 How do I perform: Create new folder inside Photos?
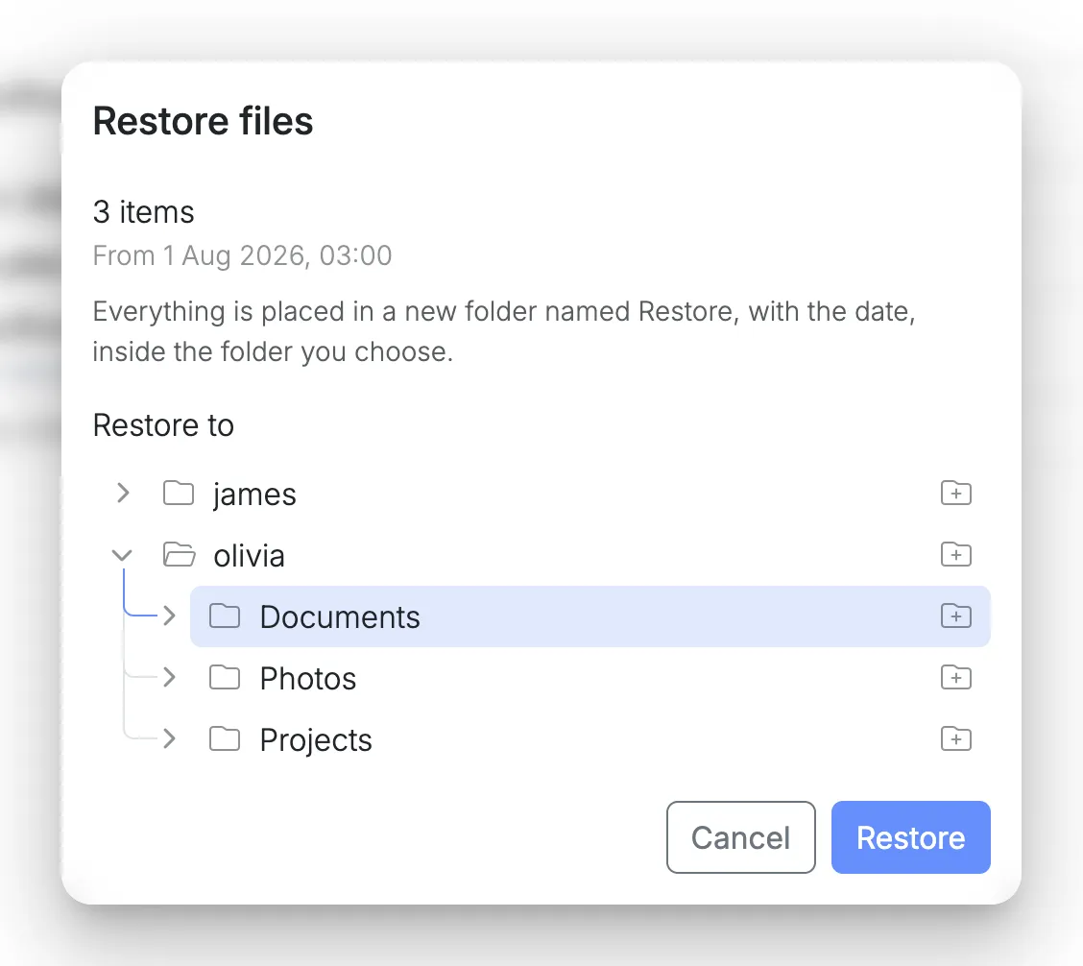tap(956, 678)
